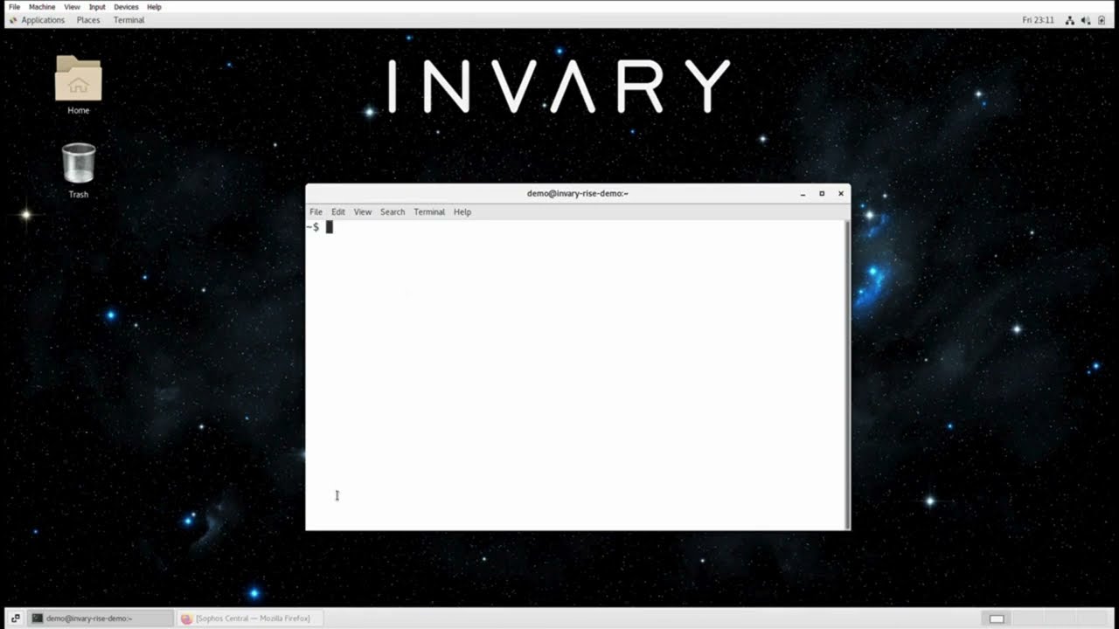
Task: Click the Fri 23:11 clock
Action: tap(1038, 20)
